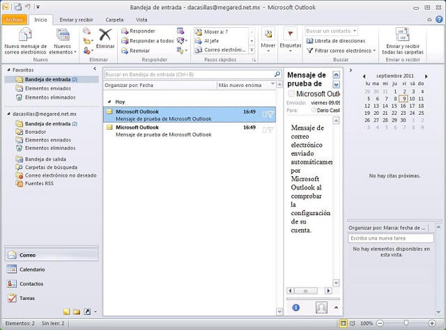Image resolution: width=446 pixels, height=330 pixels.
Task: Select Elementos eliminados under Favoritos
Action: click(x=50, y=97)
